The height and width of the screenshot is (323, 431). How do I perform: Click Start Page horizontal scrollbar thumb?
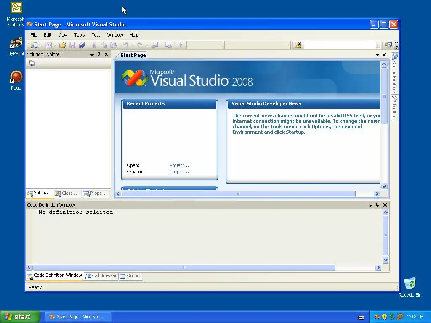click(x=238, y=193)
